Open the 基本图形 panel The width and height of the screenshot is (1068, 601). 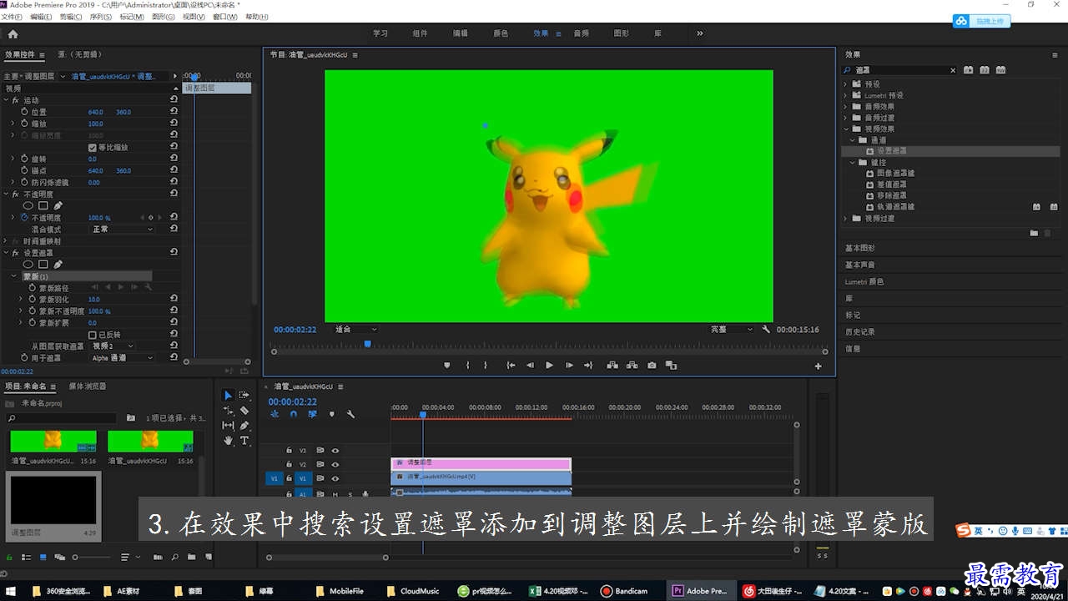click(860, 248)
